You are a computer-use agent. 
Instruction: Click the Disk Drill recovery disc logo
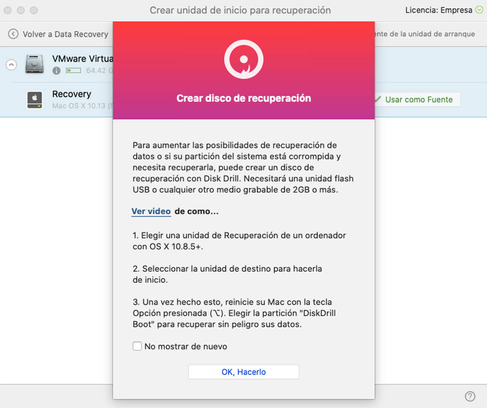pyautogui.click(x=244, y=59)
